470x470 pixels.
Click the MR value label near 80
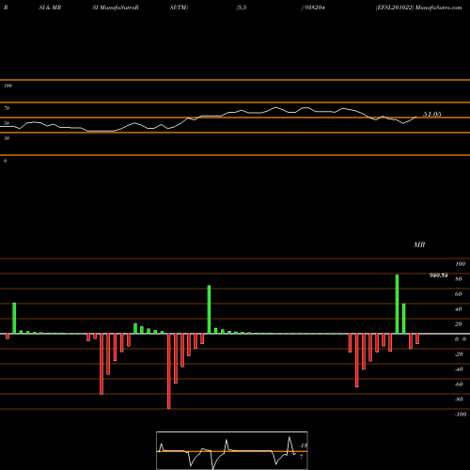pos(438,275)
